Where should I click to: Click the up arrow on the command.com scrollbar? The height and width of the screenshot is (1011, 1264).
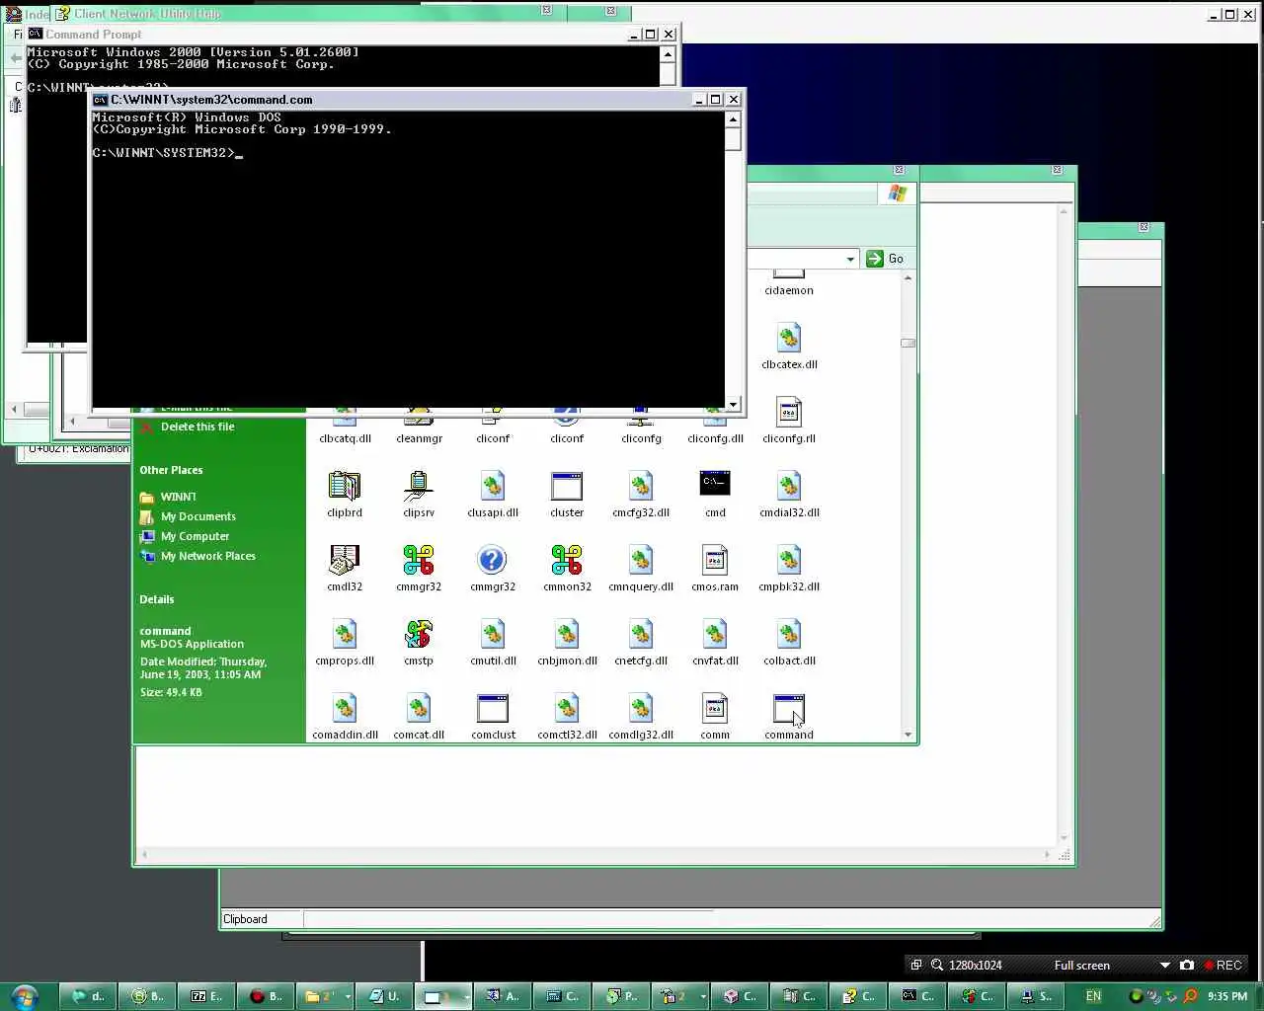(x=733, y=119)
